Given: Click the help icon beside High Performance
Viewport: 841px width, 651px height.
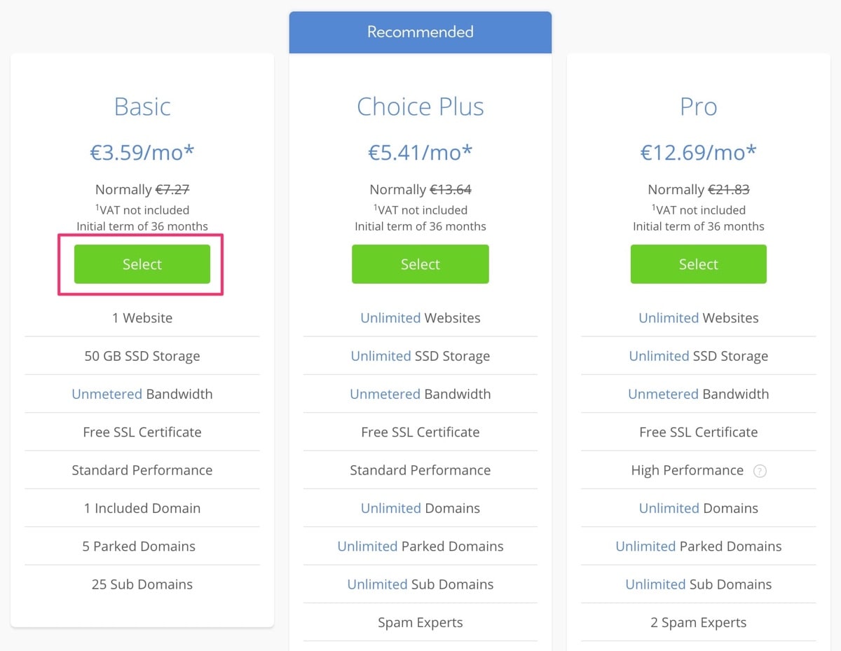Looking at the screenshot, I should click(760, 471).
